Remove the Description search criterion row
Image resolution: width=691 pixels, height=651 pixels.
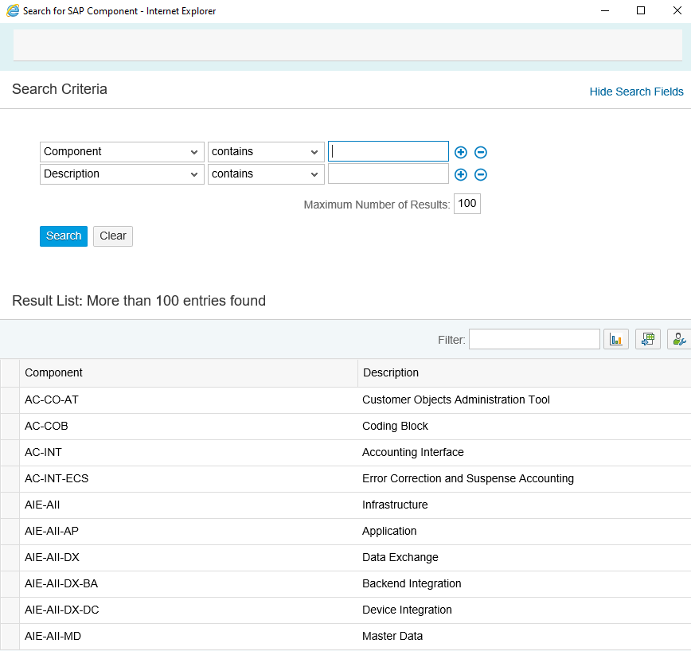(x=481, y=175)
